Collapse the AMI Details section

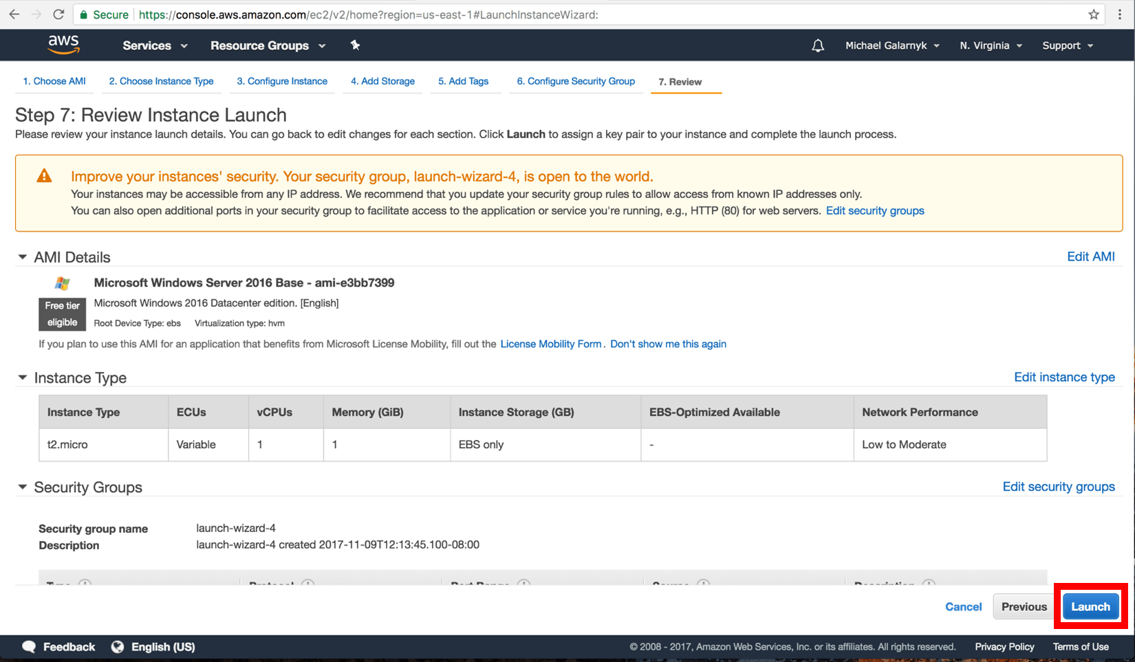pos(23,256)
